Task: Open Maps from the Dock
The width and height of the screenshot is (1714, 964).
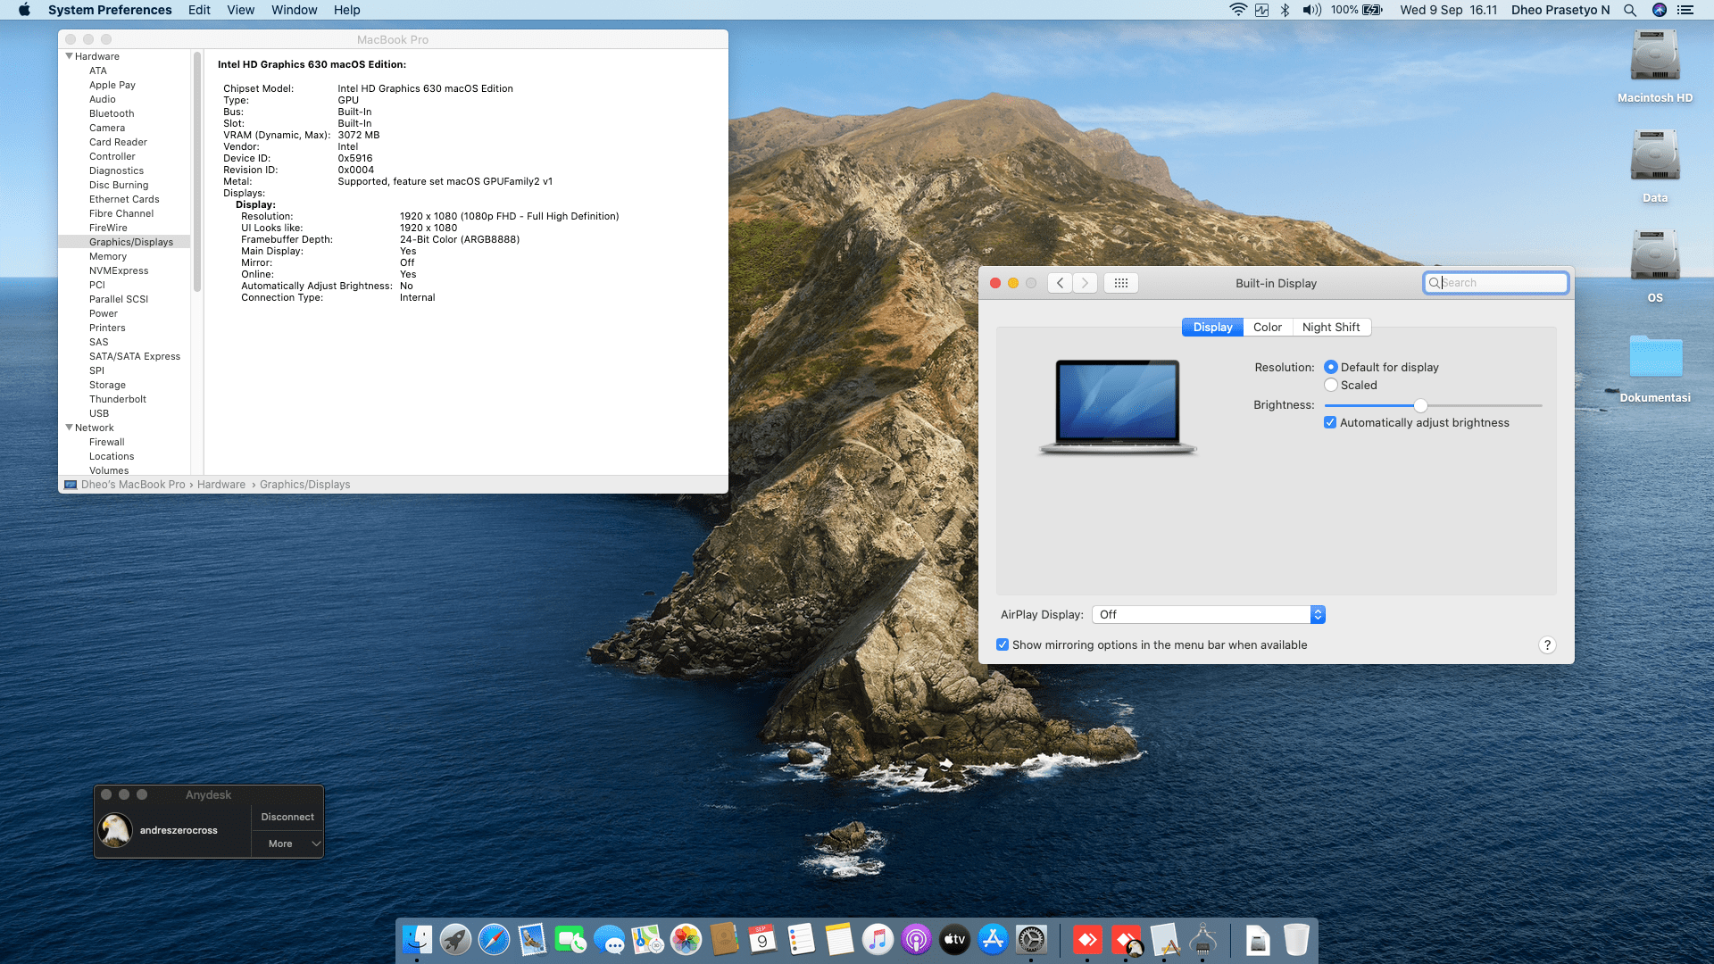Action: (x=647, y=939)
